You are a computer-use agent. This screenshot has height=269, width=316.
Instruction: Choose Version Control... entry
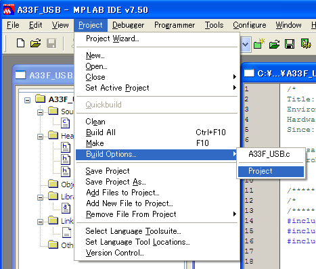157,253
